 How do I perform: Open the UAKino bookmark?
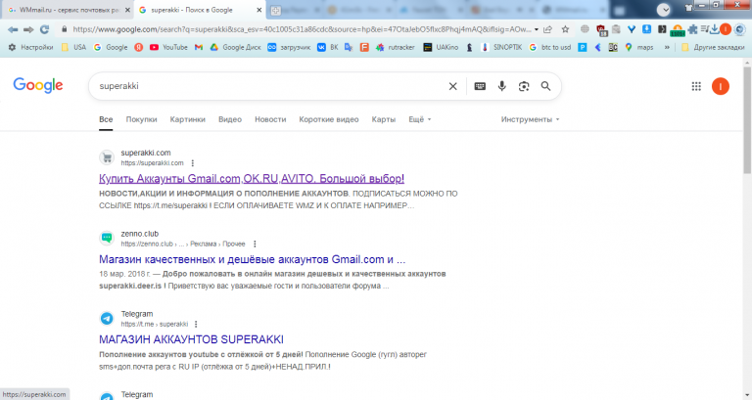[x=441, y=47]
